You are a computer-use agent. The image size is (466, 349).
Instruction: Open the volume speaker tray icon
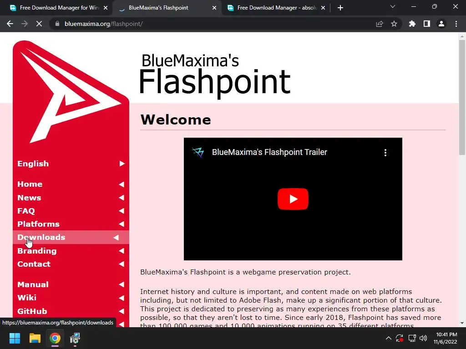click(423, 338)
